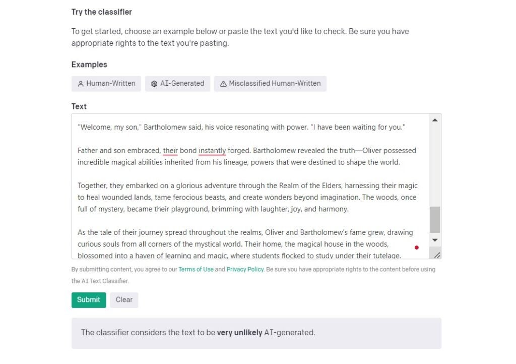Open the Terms of Use page
The image size is (516, 364).
tap(196, 269)
